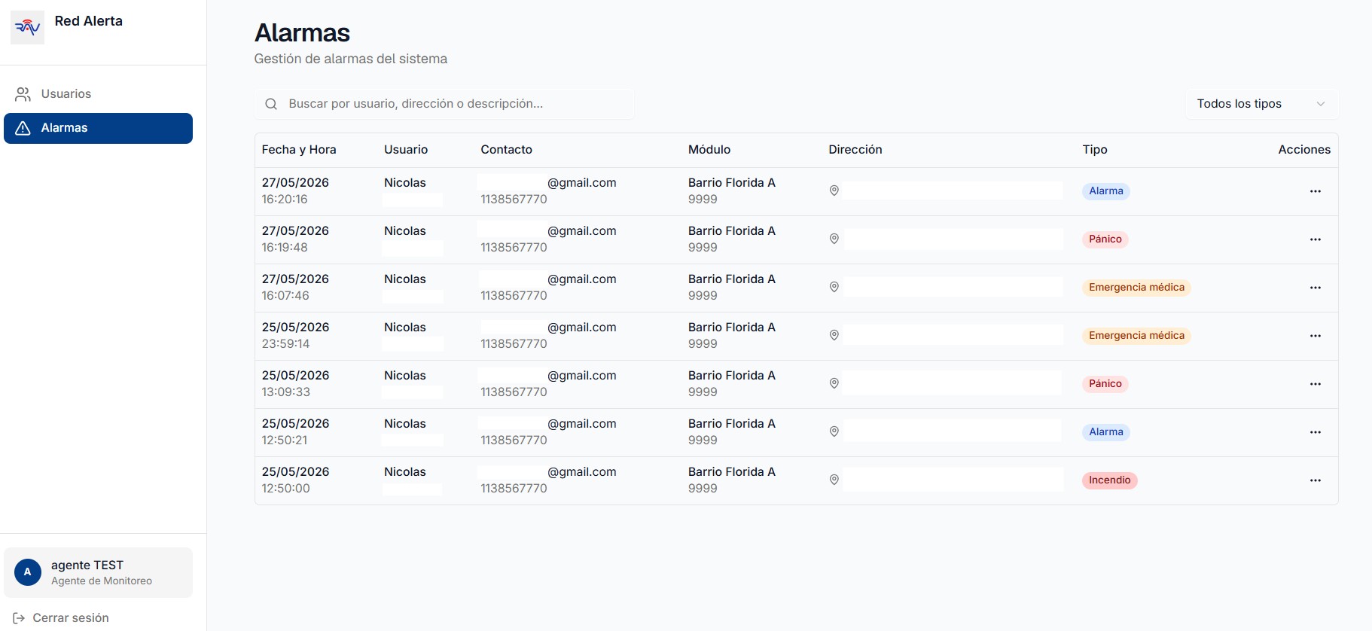Image resolution: width=1372 pixels, height=631 pixels.
Task: Click the Módulo column header
Action: coord(709,150)
